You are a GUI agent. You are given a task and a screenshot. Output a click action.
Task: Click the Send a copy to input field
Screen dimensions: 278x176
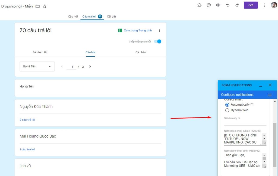coord(244,123)
